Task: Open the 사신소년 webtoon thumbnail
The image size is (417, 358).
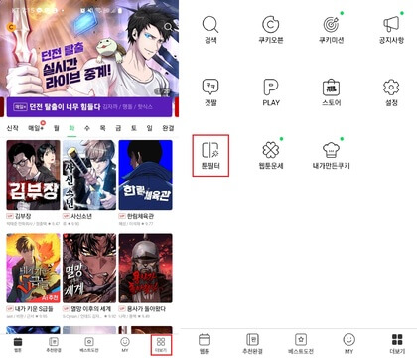Action: point(89,175)
